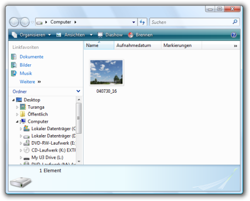Open the Bilder favorite link

click(x=25, y=65)
